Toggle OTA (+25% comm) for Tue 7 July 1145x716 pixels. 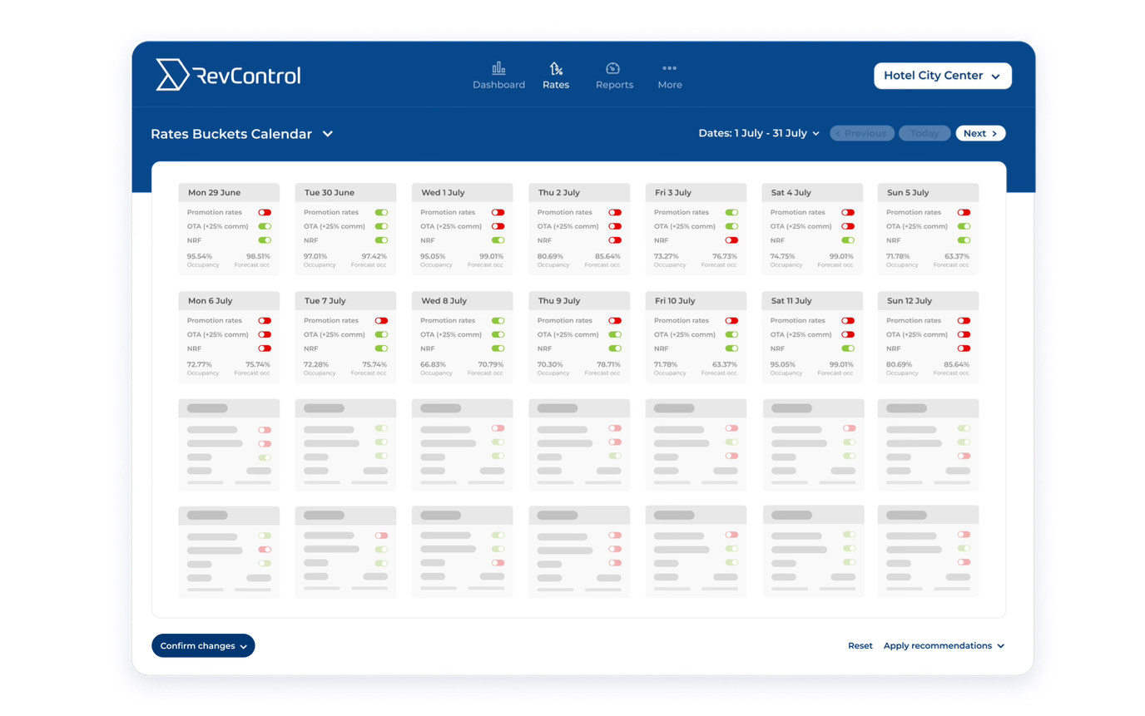[x=381, y=334]
